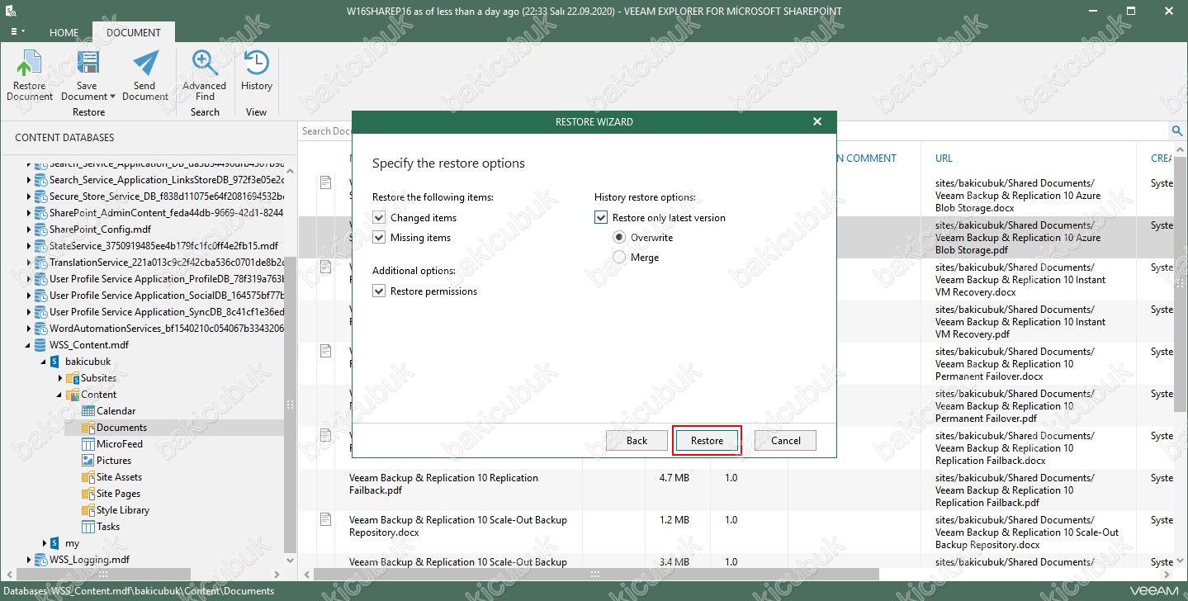Click document icon of Scale-Out Backup Repository.docx

coord(325,519)
